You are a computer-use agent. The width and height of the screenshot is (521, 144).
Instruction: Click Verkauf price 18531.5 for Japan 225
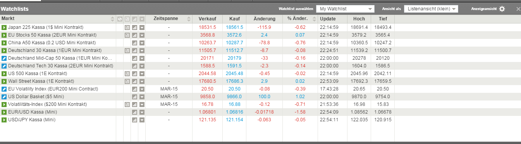click(207, 27)
